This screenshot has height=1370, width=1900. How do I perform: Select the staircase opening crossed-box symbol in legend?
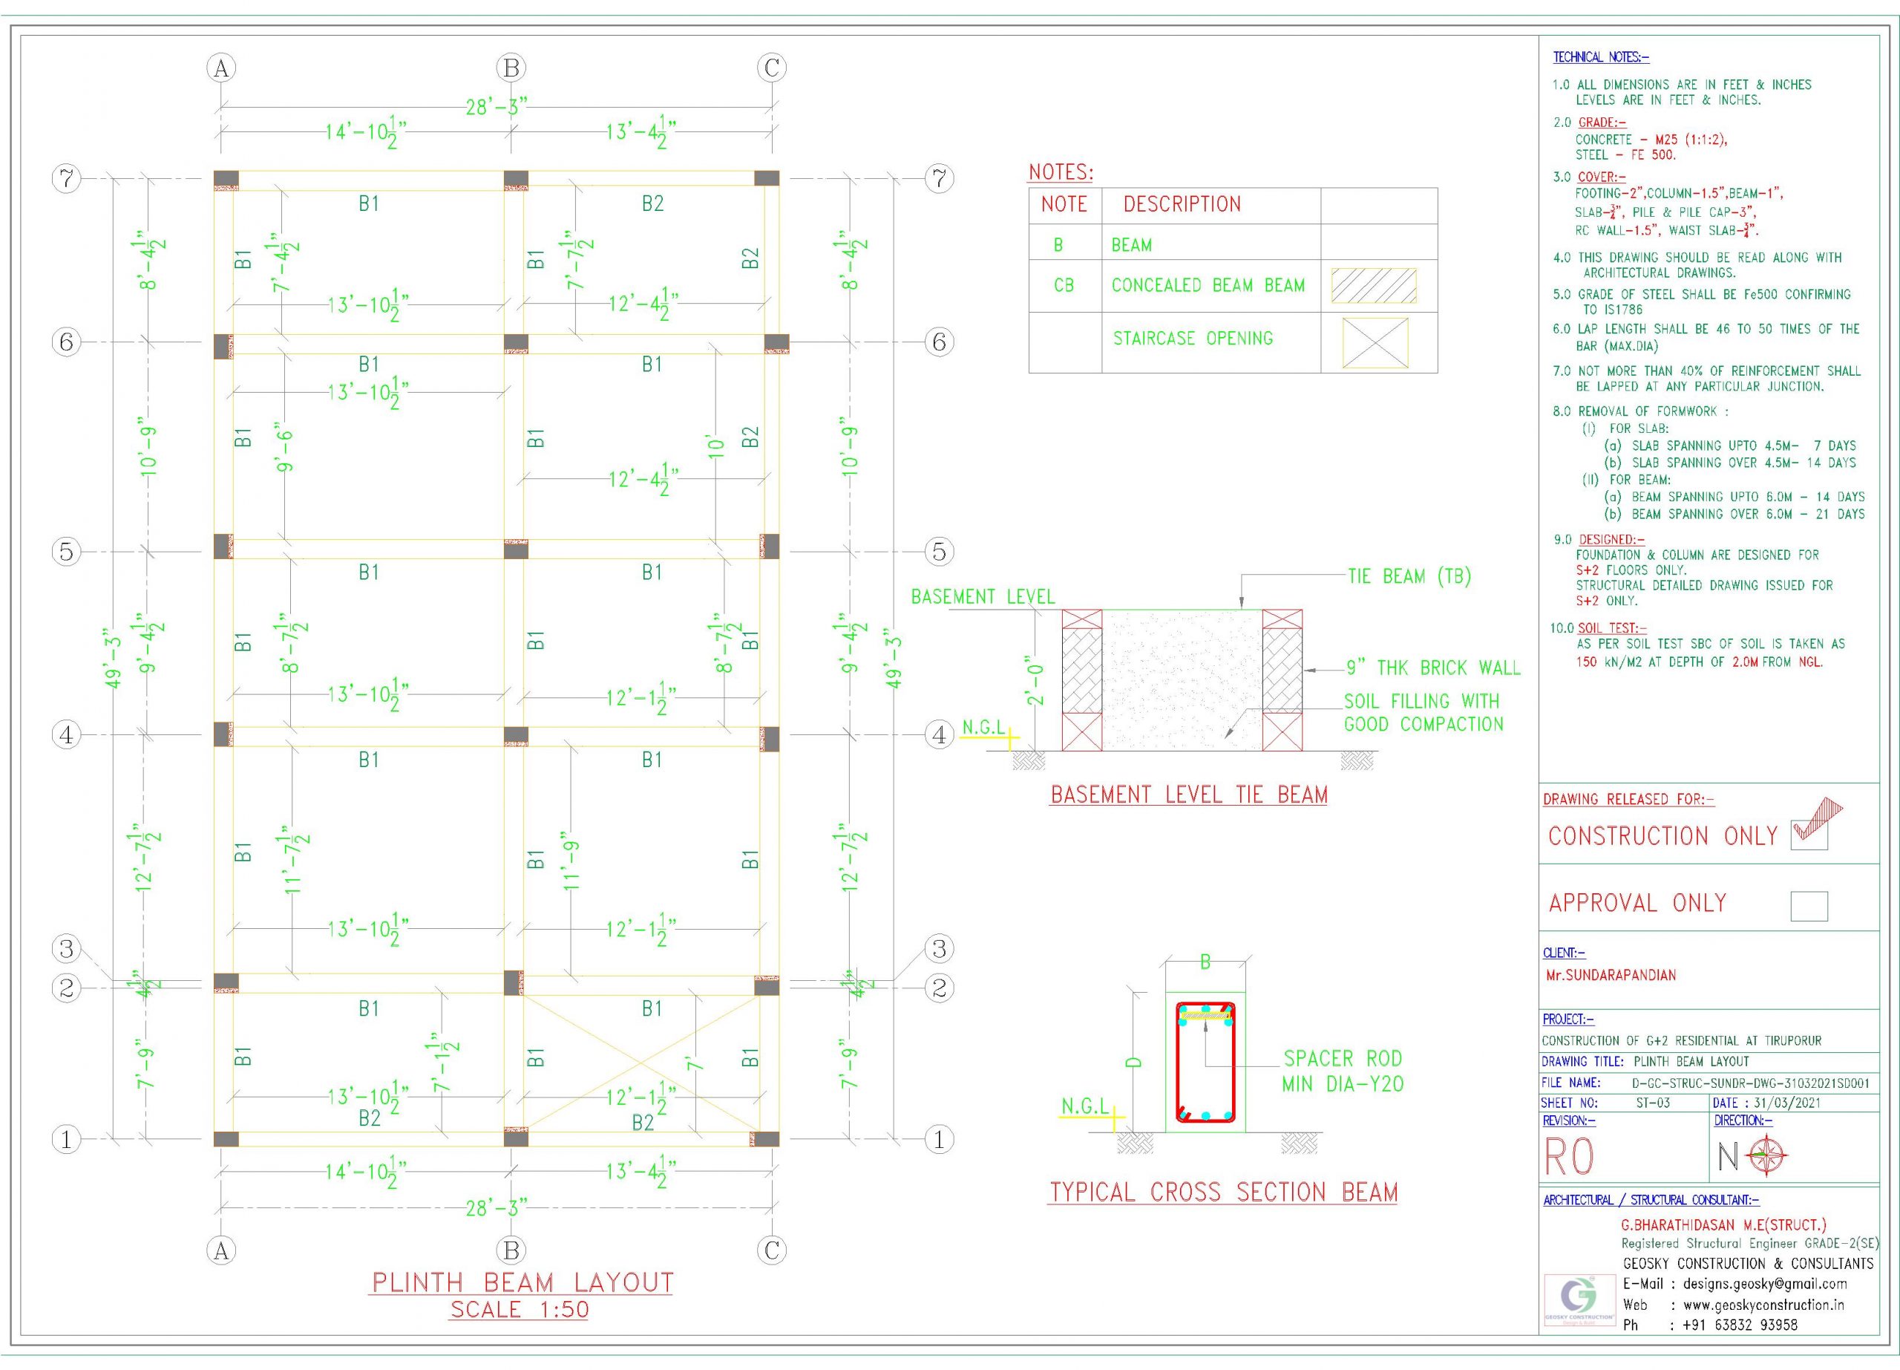click(x=1375, y=343)
